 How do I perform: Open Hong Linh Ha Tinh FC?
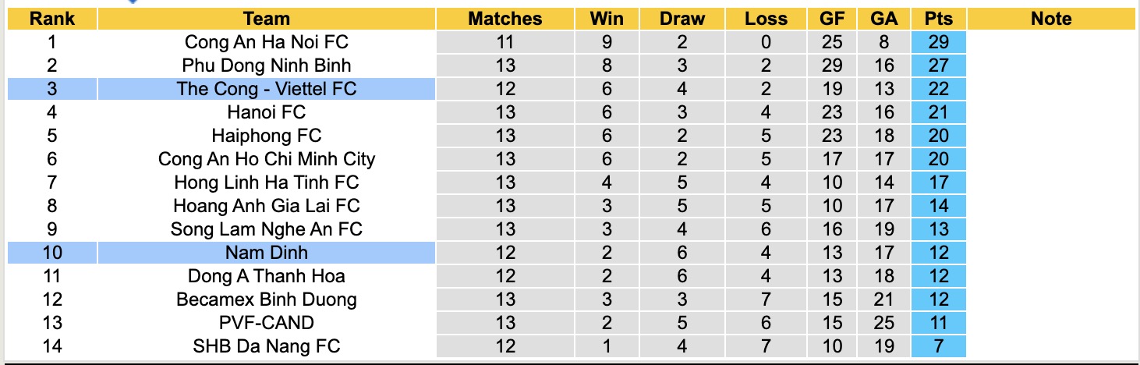point(267,182)
